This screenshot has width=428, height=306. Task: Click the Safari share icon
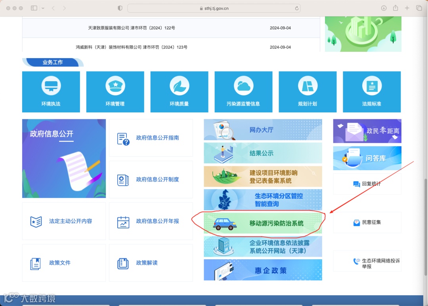tap(396, 8)
